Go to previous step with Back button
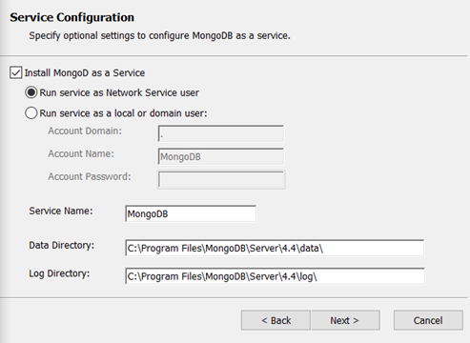 (276, 320)
